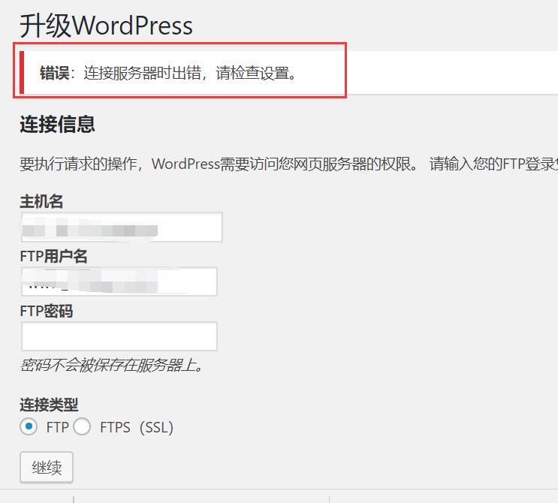Select the FTPS (SSL) radio button

click(82, 426)
